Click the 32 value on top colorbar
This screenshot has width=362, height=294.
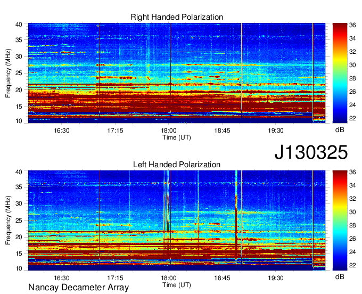352,52
